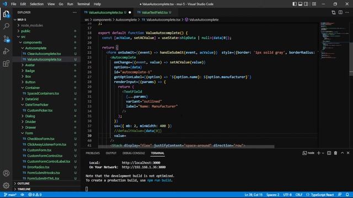Add a new terminal with plus icon
The width and height of the screenshot is (353, 198).
coord(319,153)
